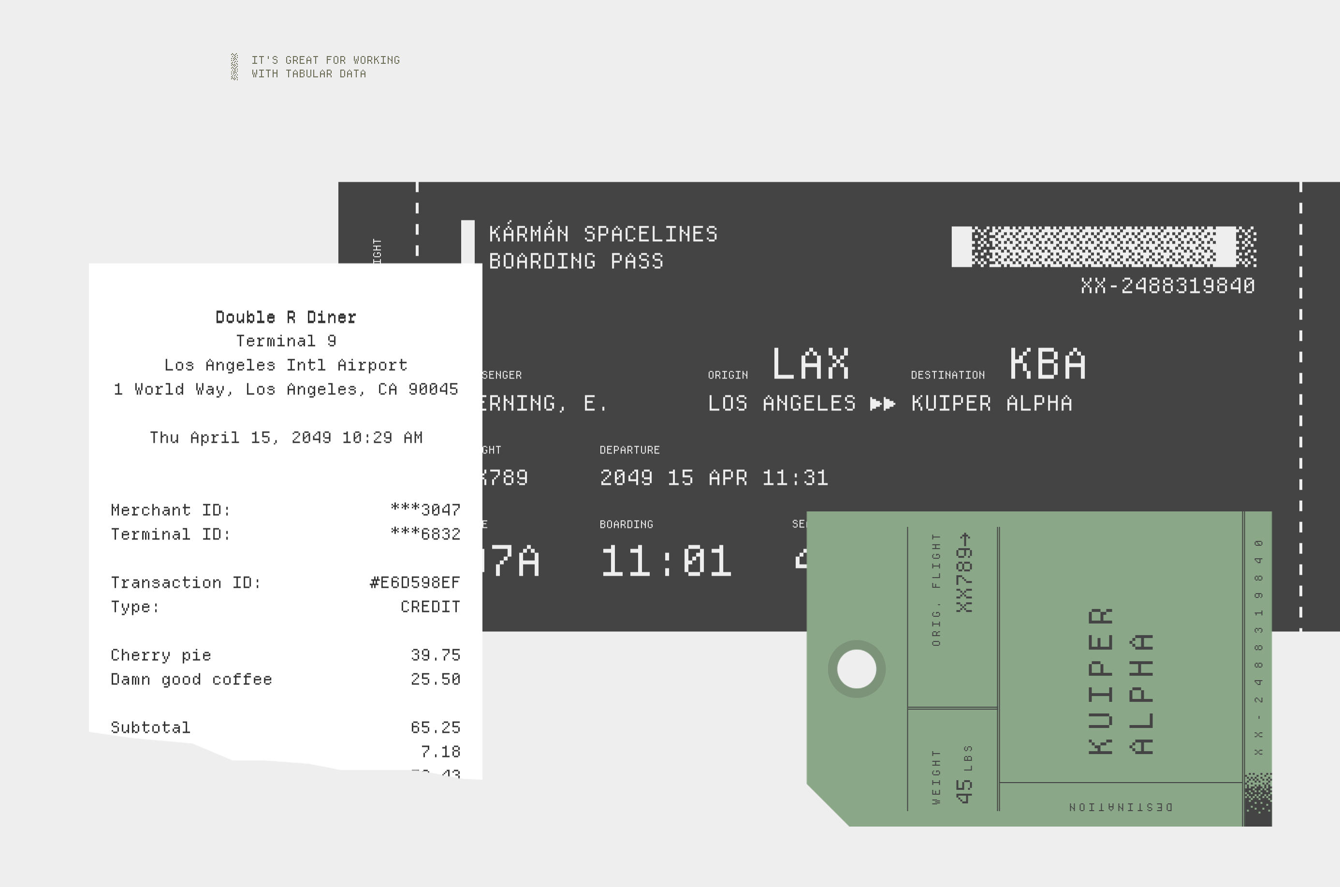
Task: Click the white vertical bar beside Kármán Spacelines
Action: click(x=468, y=242)
